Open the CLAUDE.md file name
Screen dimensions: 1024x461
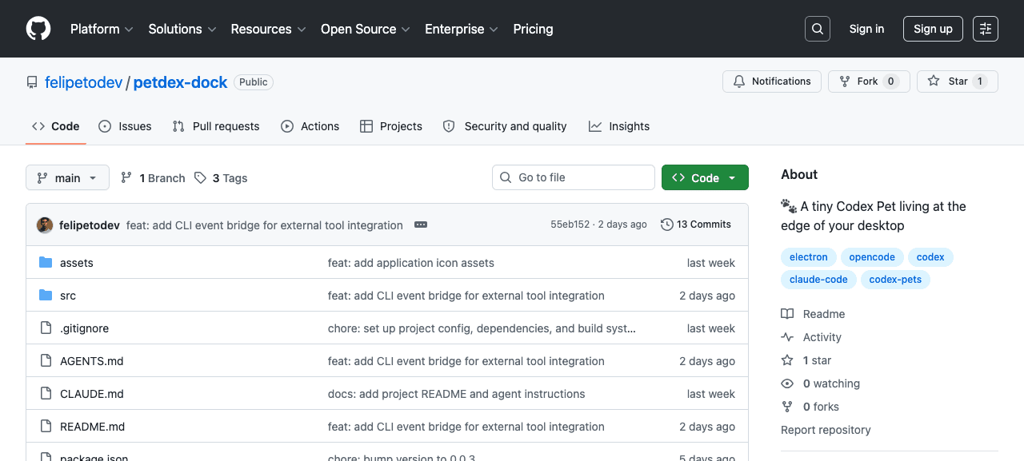pos(92,394)
